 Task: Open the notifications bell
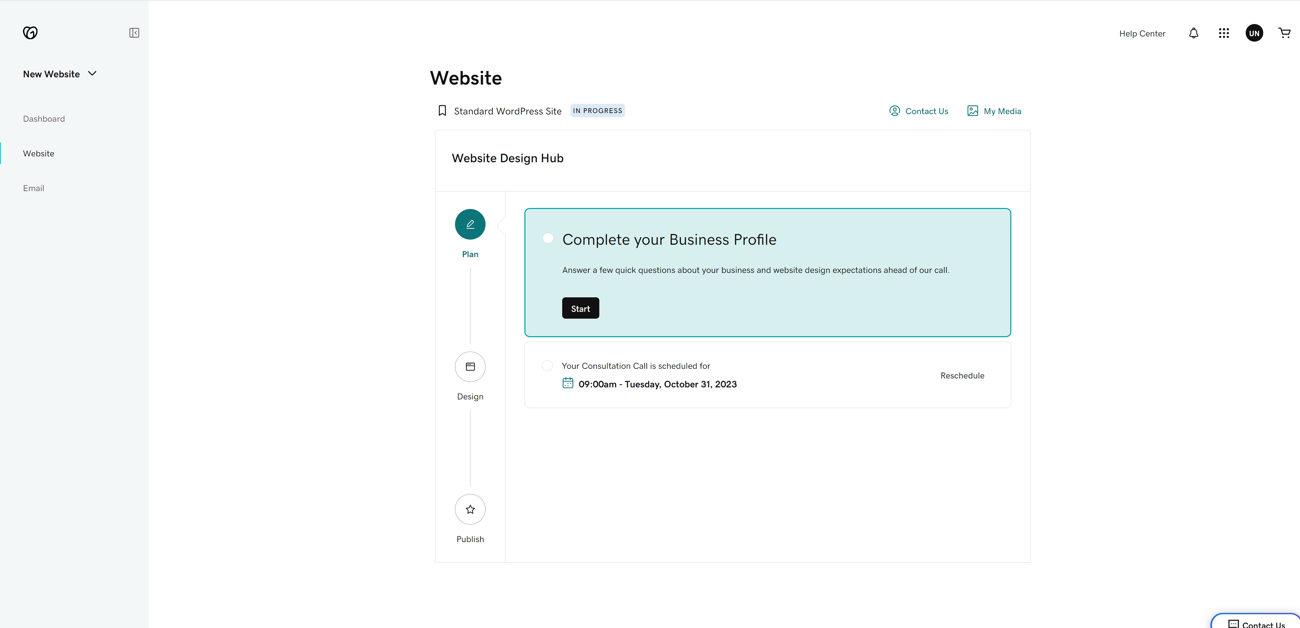click(1193, 33)
